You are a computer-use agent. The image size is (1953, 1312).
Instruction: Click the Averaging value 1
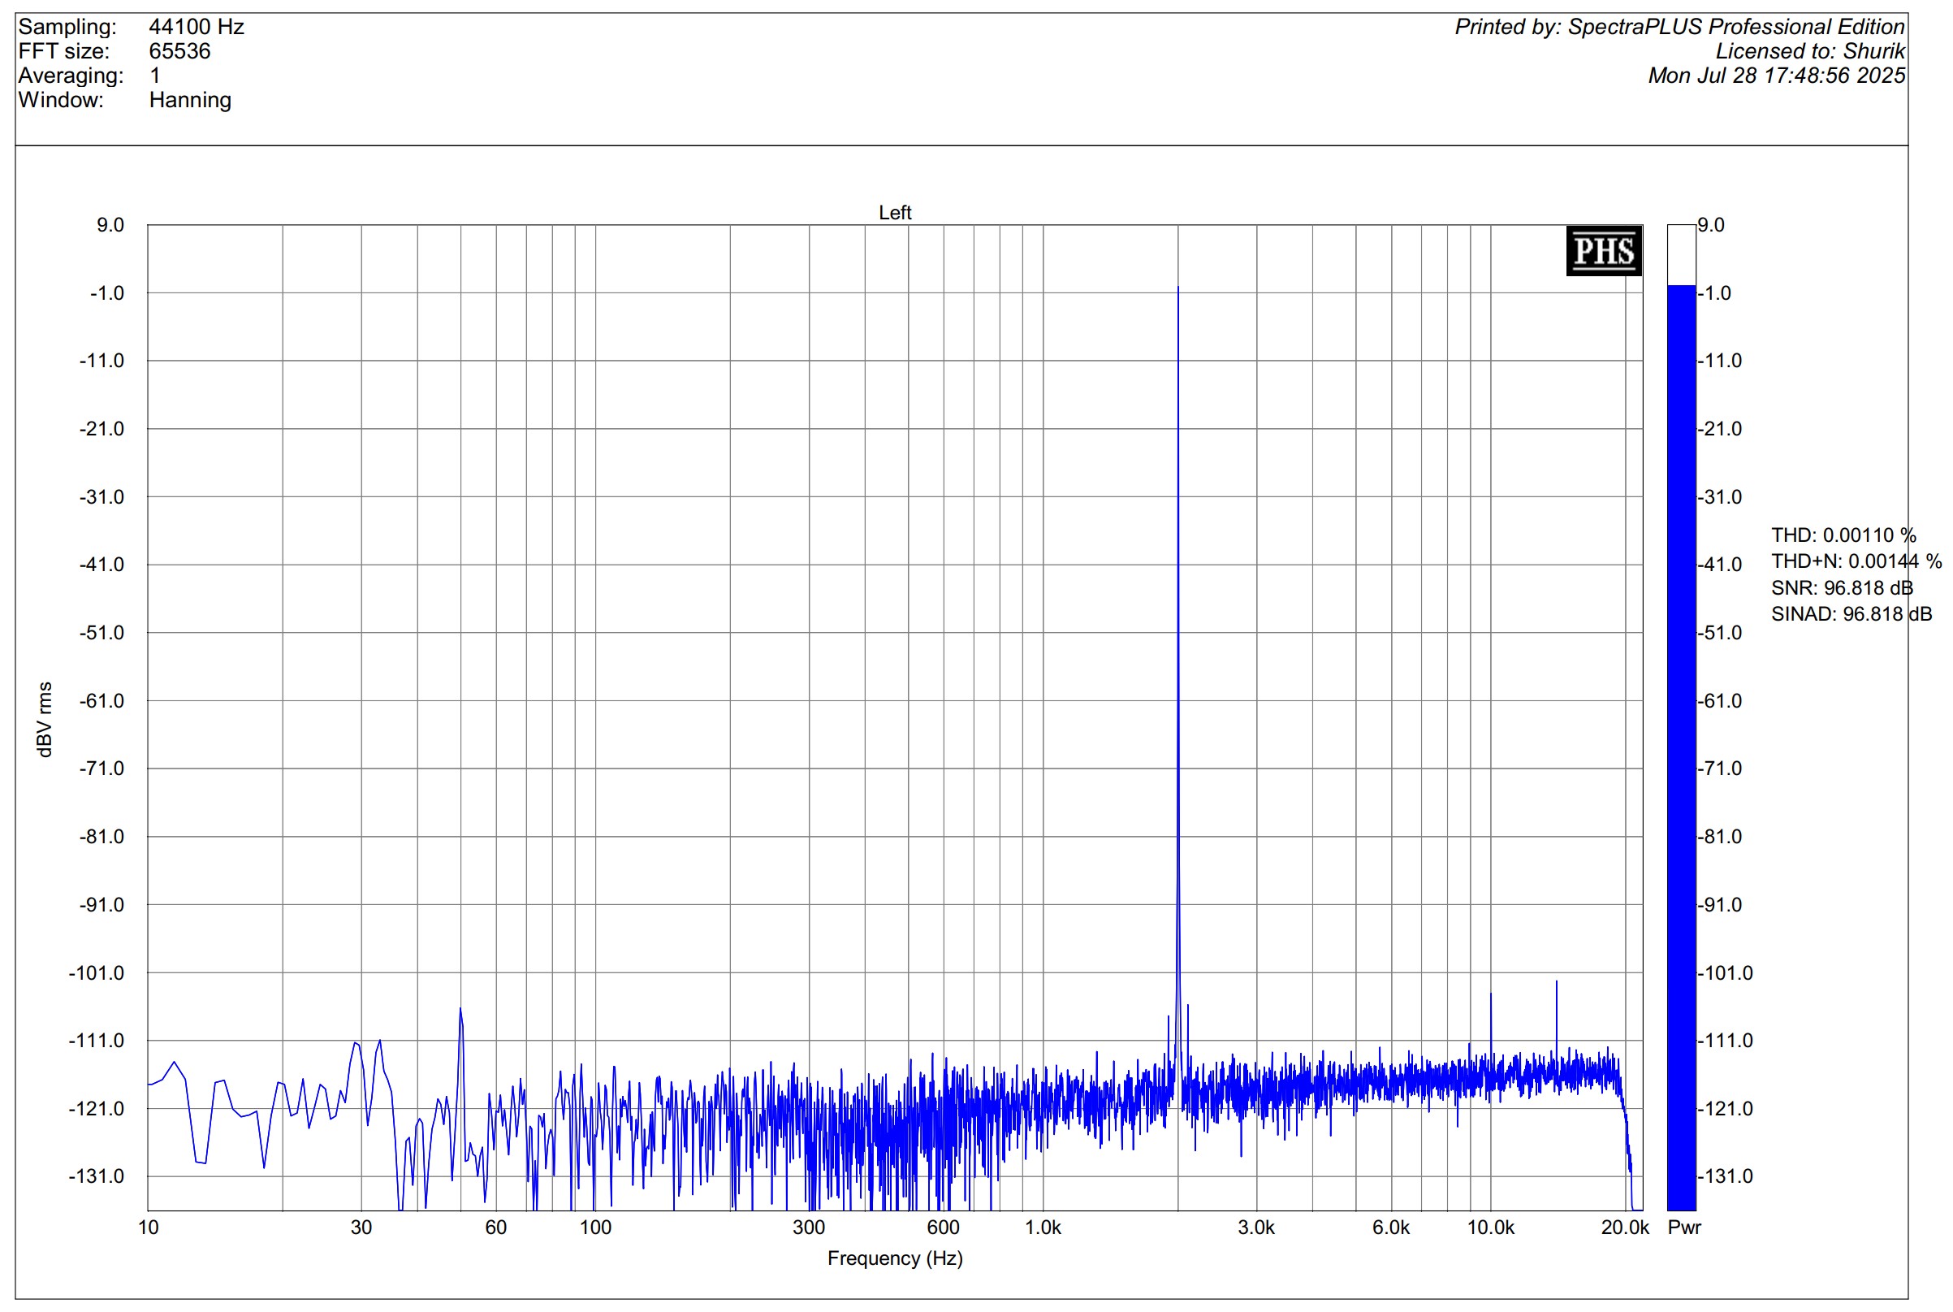(155, 76)
